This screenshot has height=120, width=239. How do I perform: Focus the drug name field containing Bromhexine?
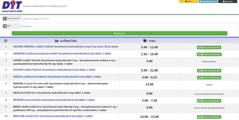coord(129,26)
